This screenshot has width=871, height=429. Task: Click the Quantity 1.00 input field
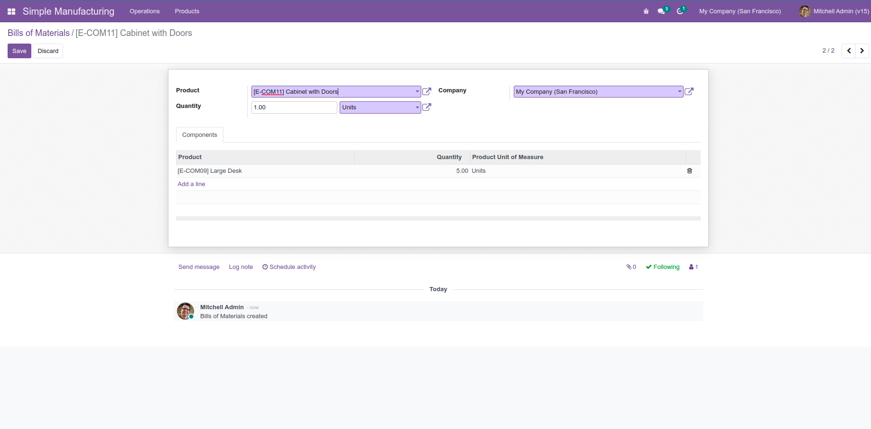pos(294,107)
